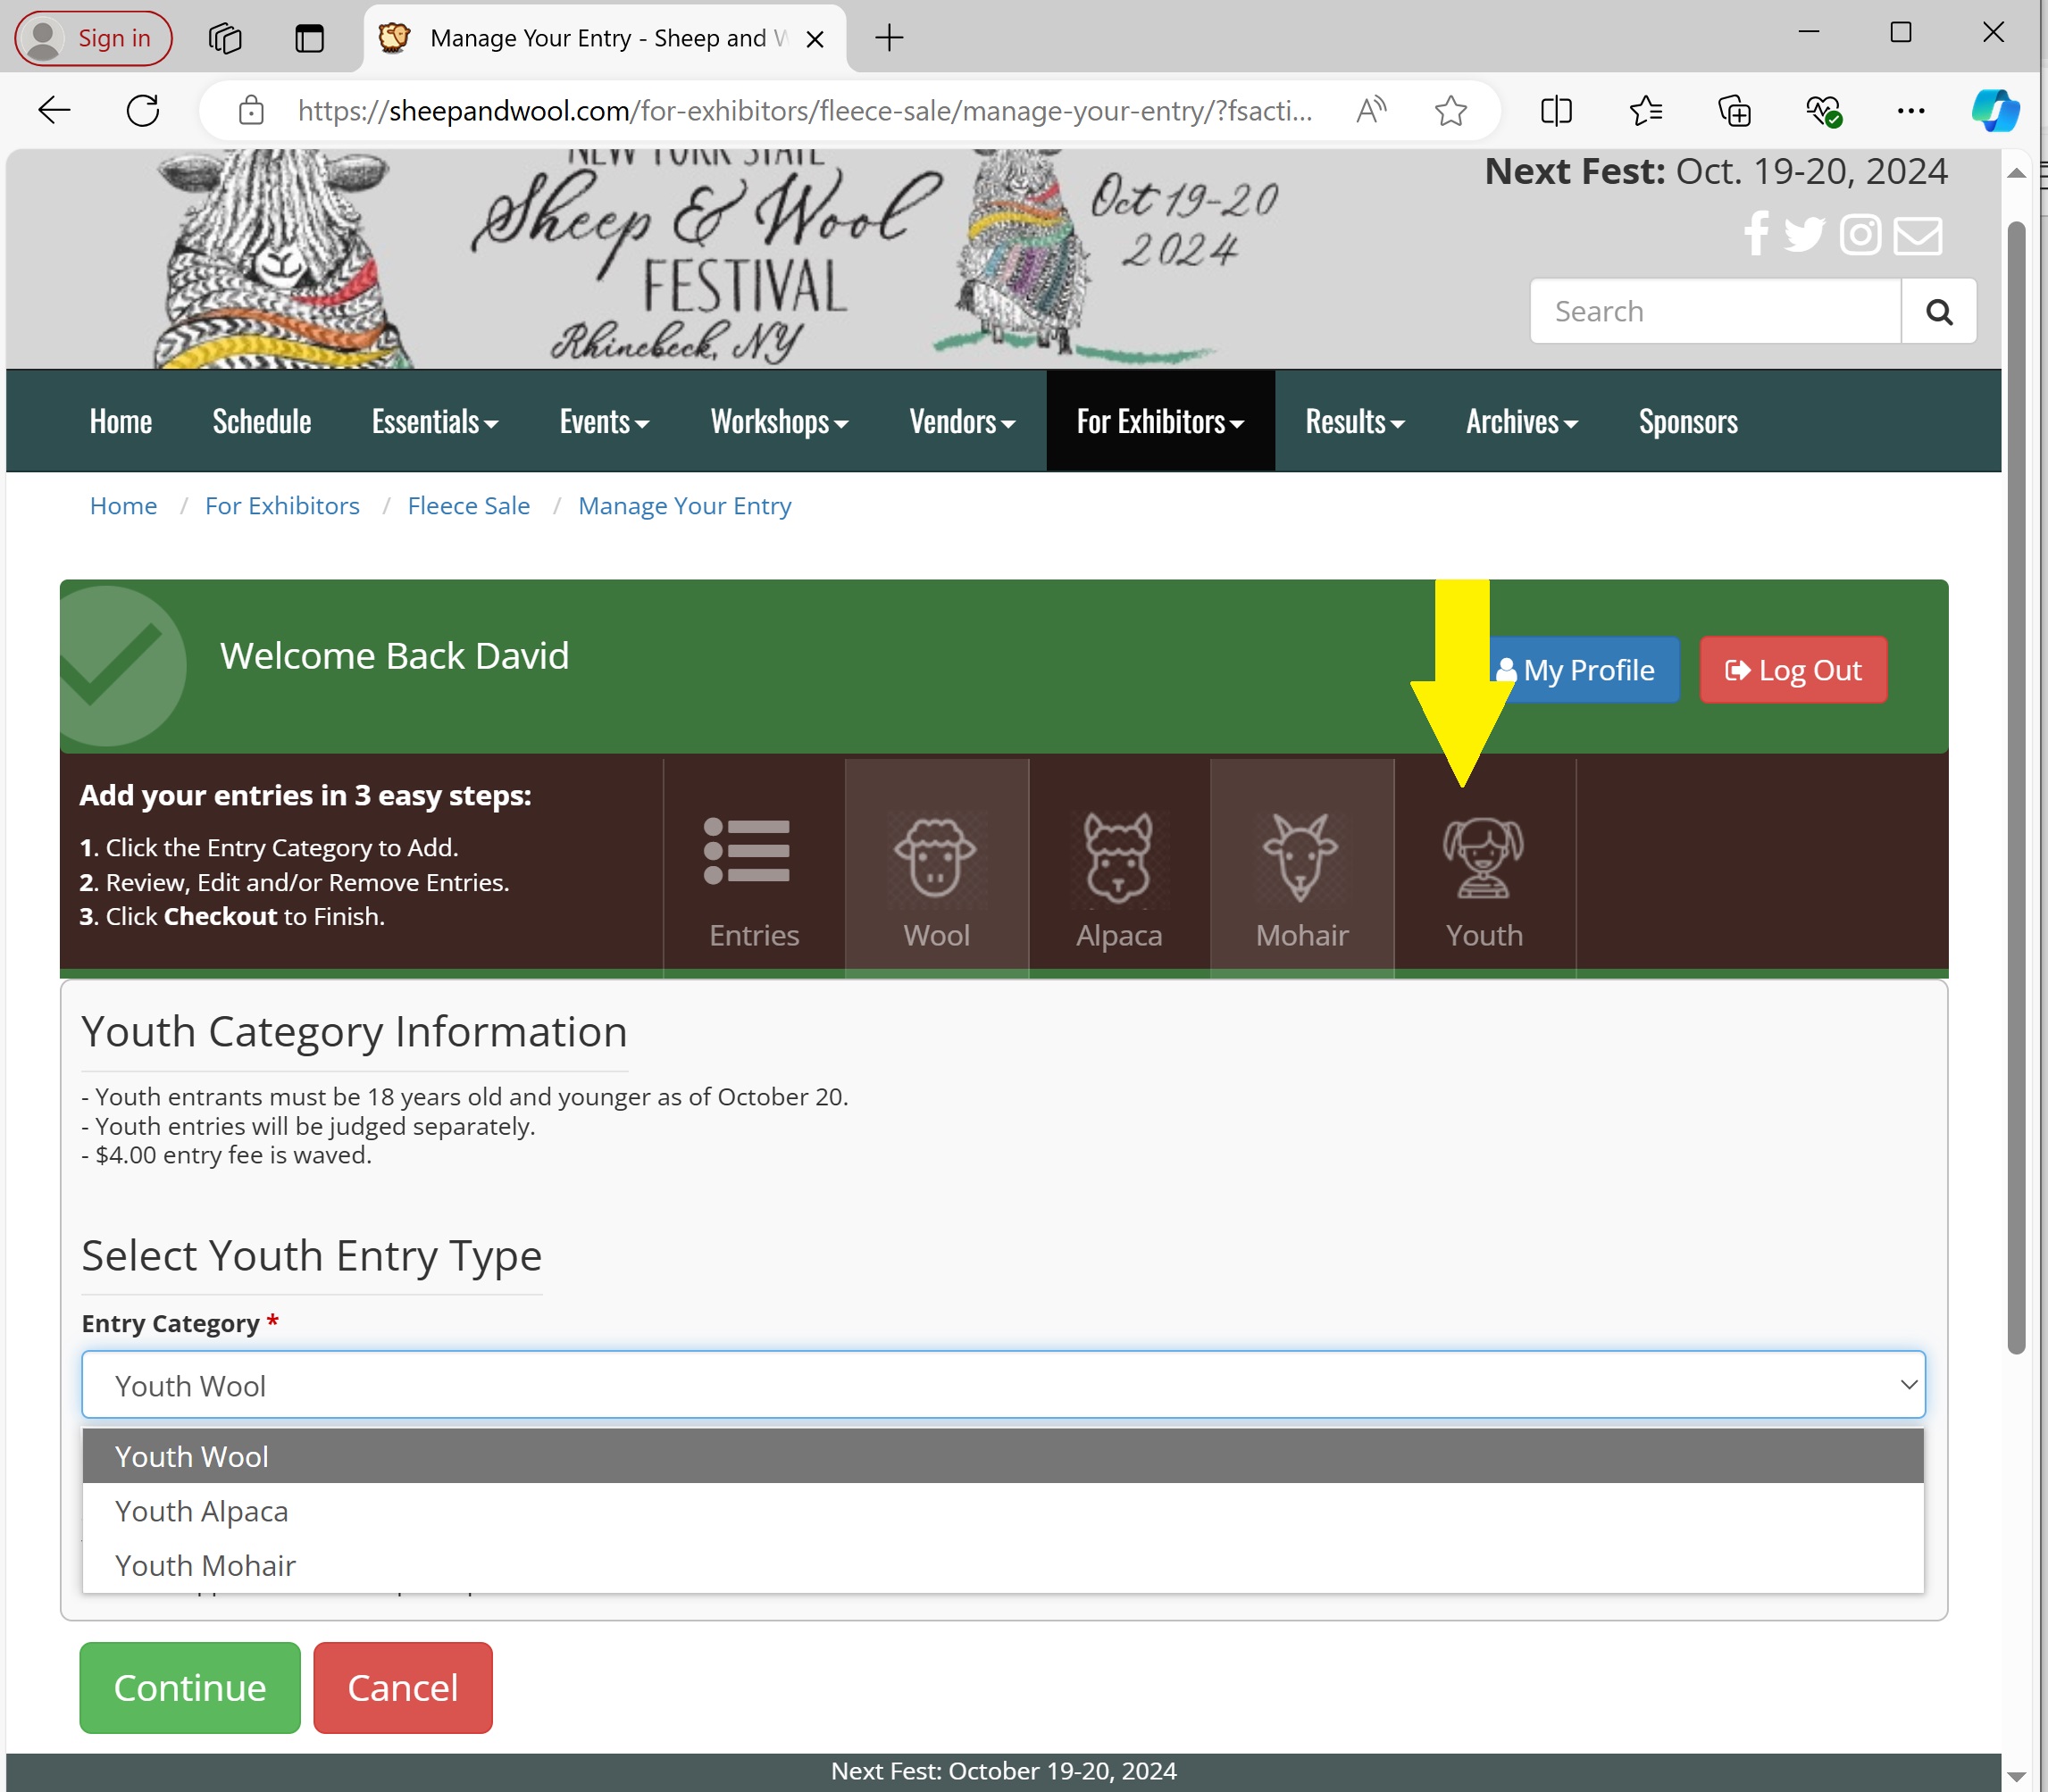This screenshot has height=1792, width=2048.
Task: Choose Youth Alpaca option
Action: pos(1002,1510)
